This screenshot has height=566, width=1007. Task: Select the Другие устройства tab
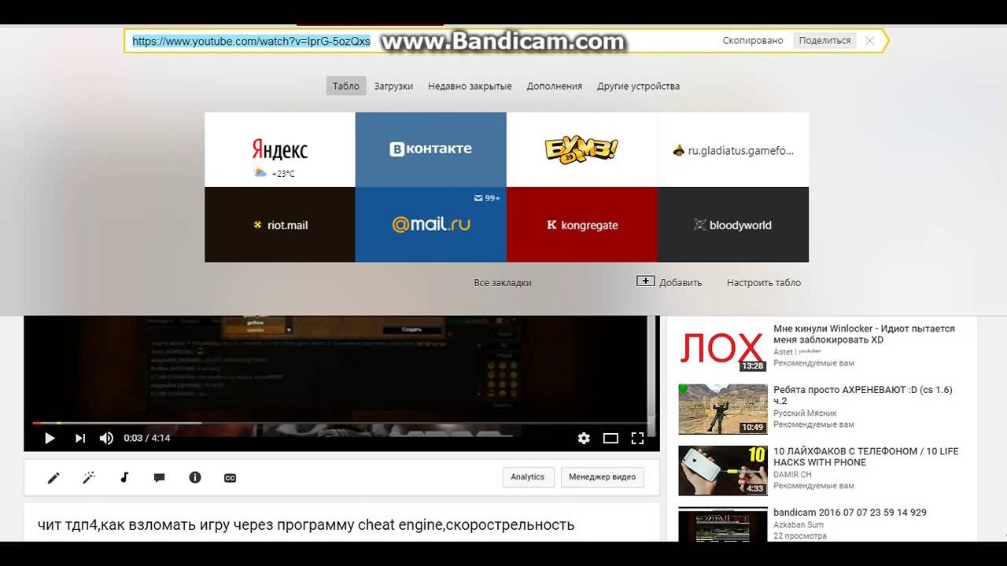pos(638,86)
